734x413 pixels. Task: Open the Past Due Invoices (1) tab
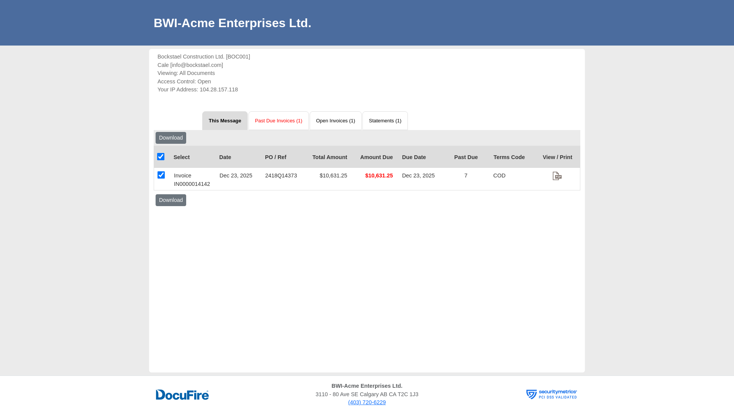279,121
